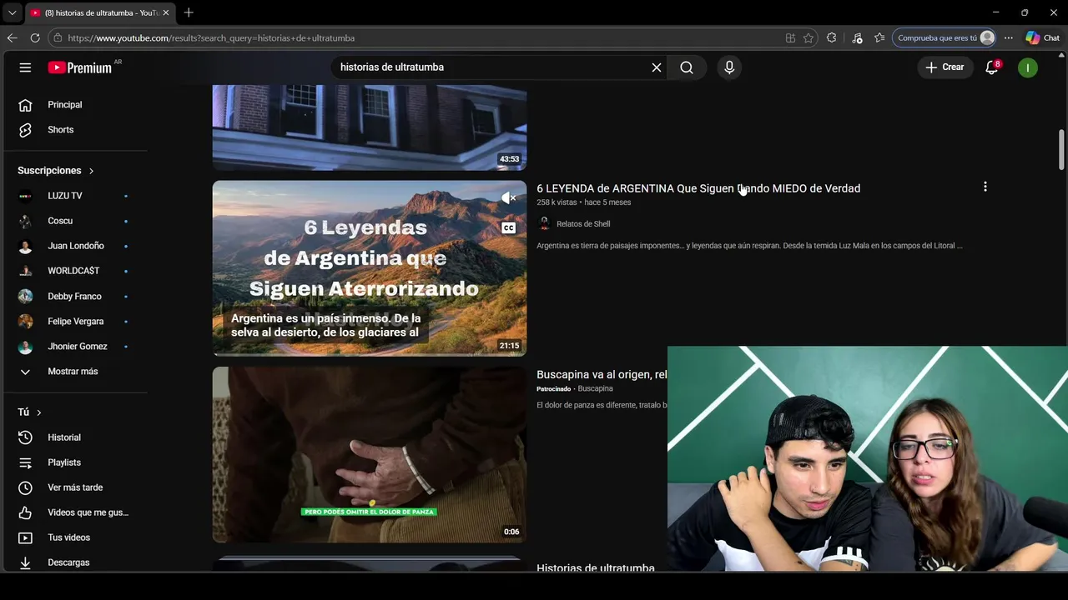Seek on the 6 Leyendas preview progress bar

370,355
